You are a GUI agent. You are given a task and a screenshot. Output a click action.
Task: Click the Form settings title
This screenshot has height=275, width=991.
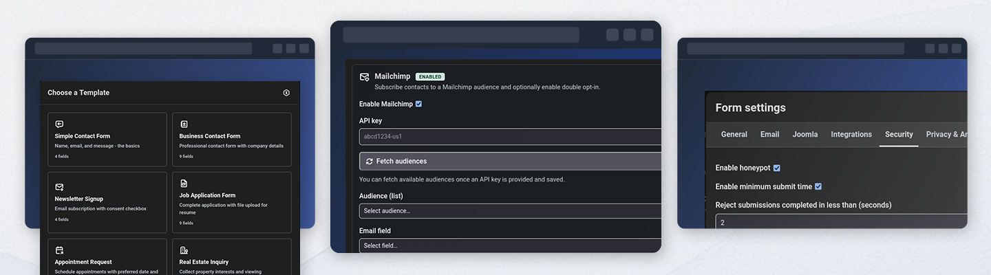750,108
